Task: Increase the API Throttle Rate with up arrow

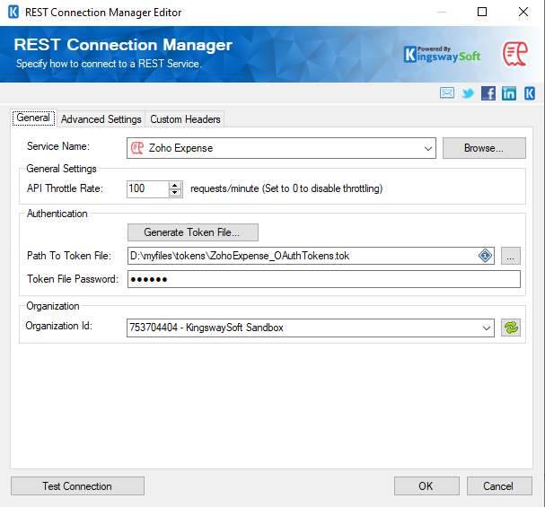Action: [175, 185]
